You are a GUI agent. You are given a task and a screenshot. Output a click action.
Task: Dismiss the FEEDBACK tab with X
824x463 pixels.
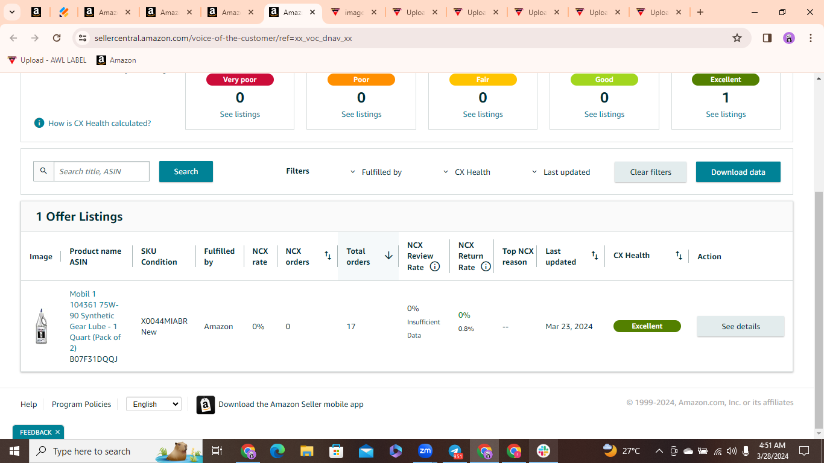point(57,432)
